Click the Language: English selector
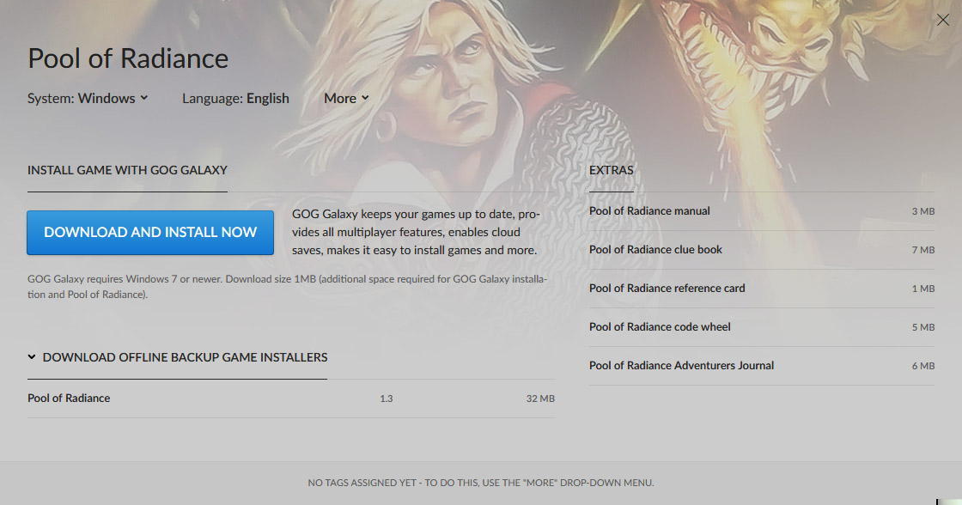Screen dimensions: 962x505 pos(235,98)
